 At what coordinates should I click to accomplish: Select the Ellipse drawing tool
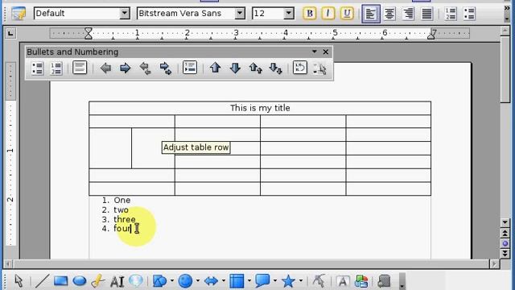point(79,281)
